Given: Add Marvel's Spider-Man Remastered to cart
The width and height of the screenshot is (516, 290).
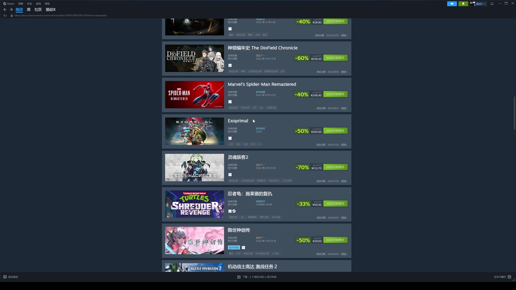Looking at the screenshot, I should (335, 94).
